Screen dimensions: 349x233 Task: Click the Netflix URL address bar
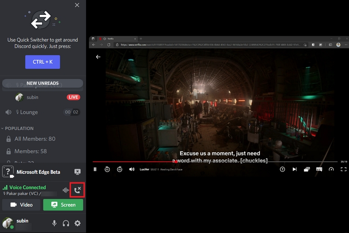[x=210, y=45]
